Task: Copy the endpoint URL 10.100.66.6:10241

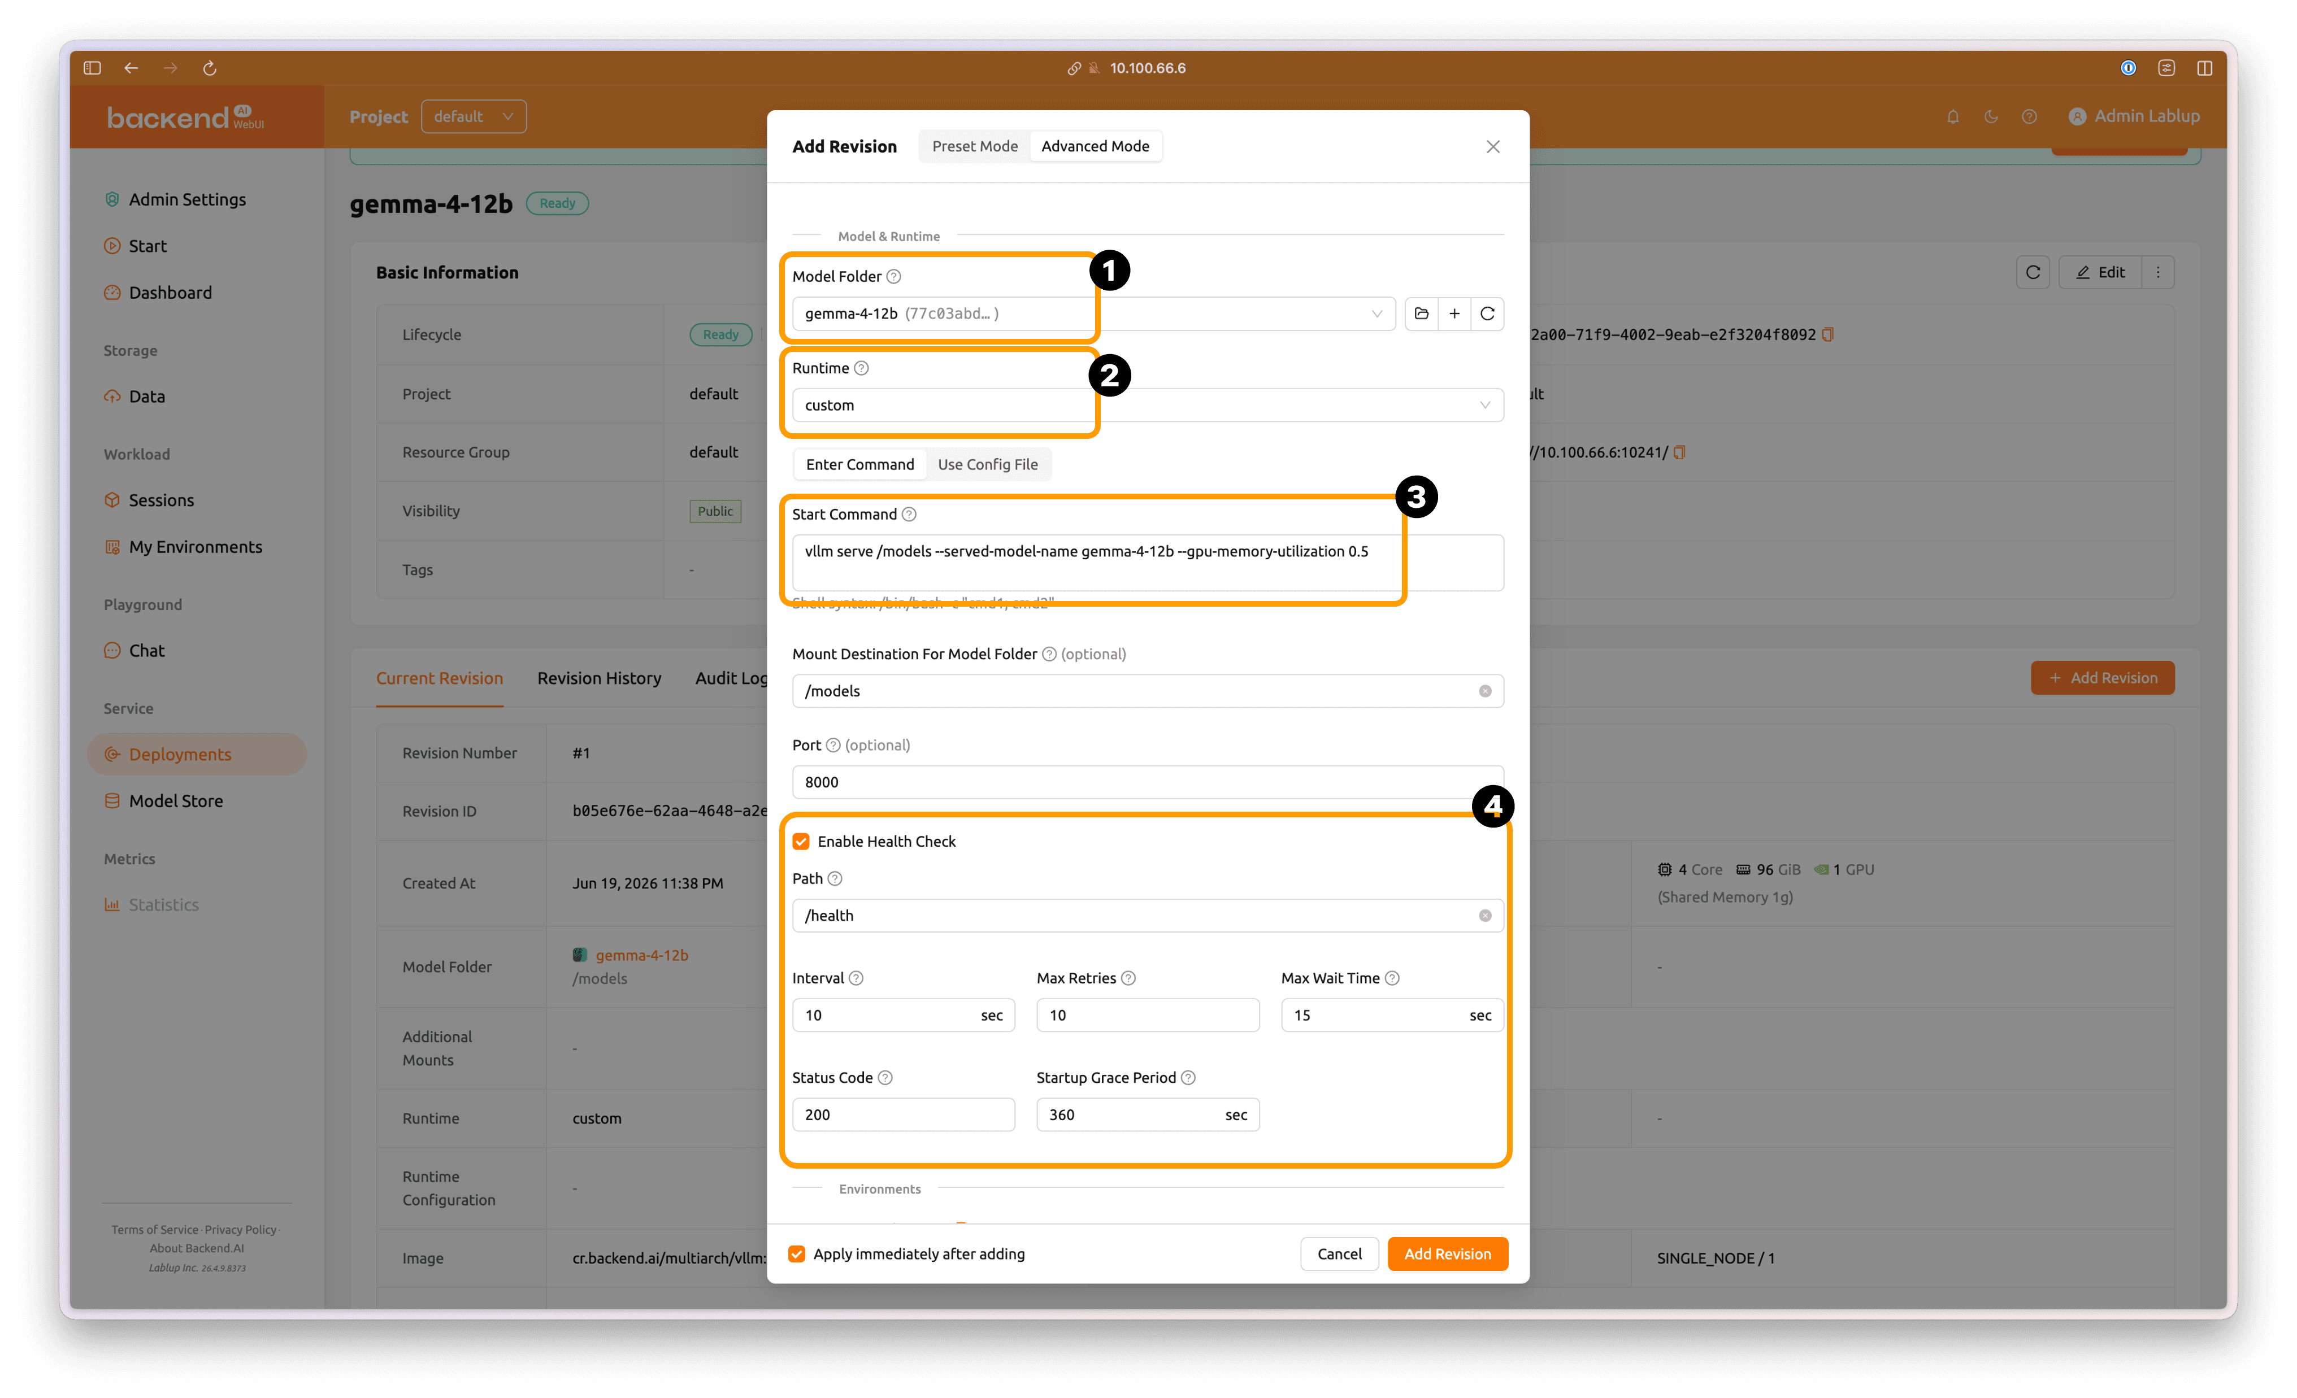Action: [x=1680, y=452]
